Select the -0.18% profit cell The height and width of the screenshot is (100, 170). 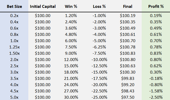tap(156, 79)
